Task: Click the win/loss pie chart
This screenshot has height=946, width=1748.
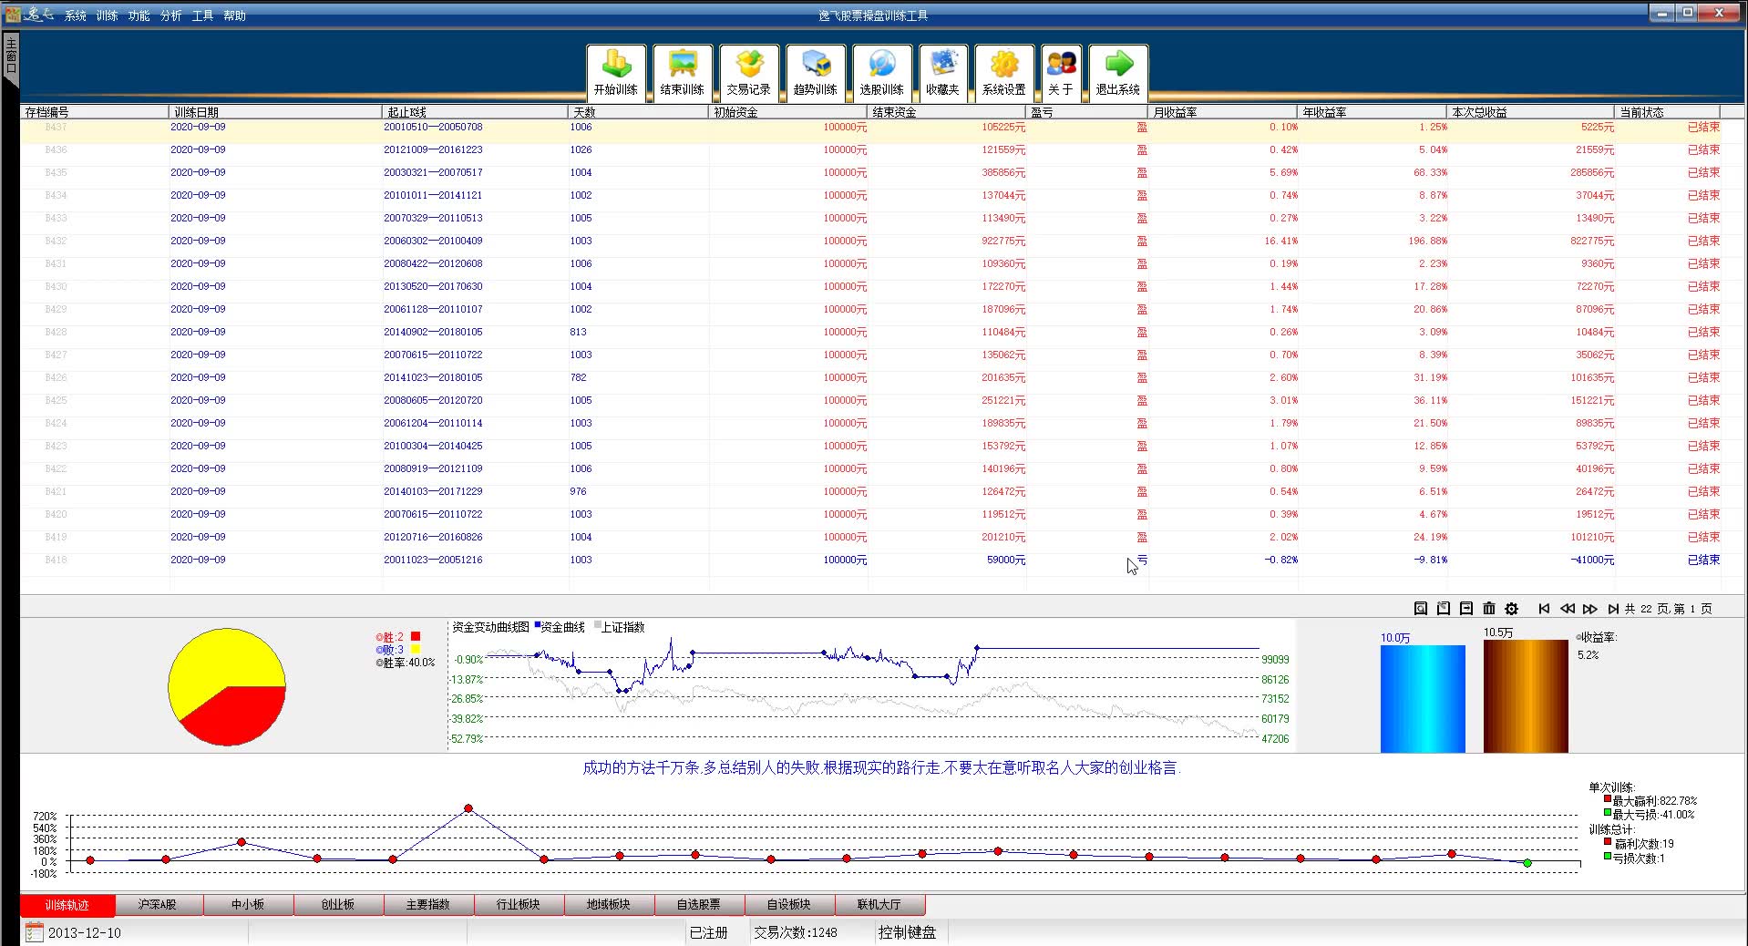Action: (227, 686)
